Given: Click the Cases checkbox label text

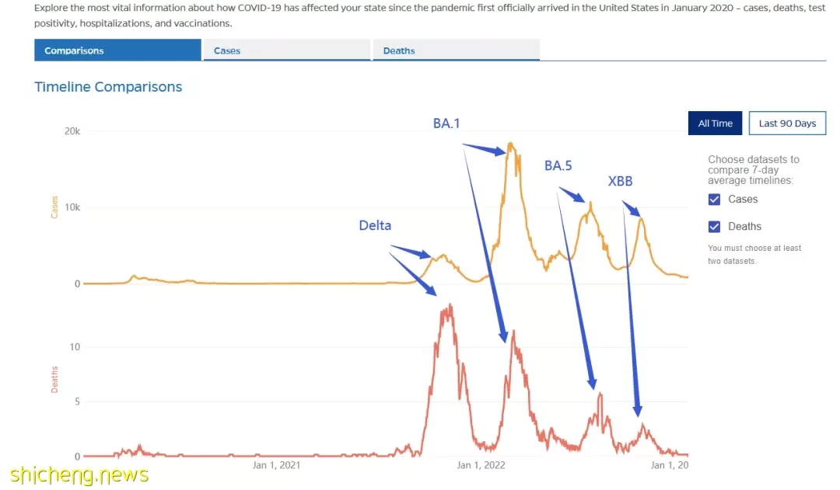Looking at the screenshot, I should [743, 199].
